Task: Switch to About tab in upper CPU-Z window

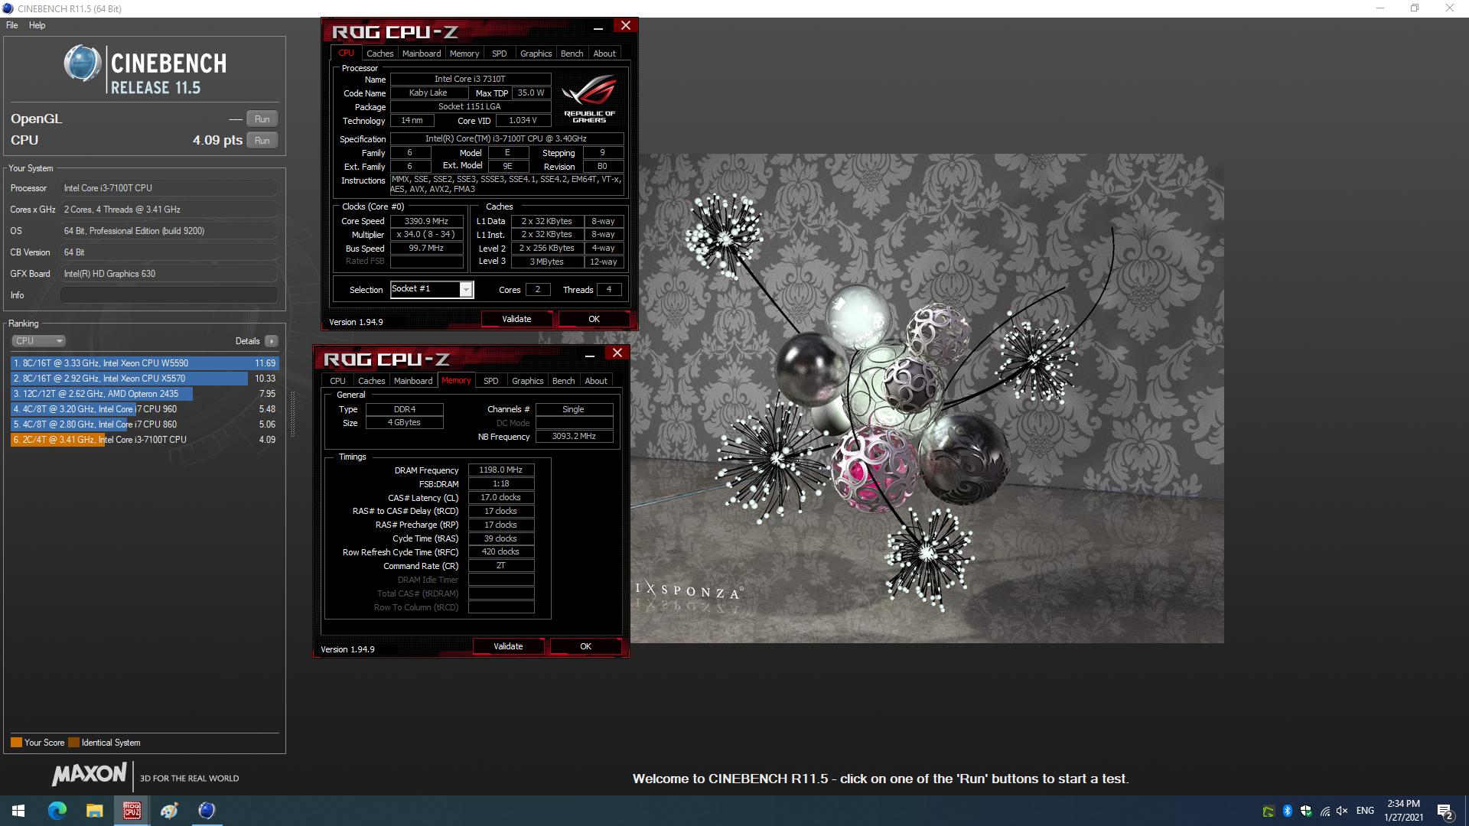Action: [604, 54]
